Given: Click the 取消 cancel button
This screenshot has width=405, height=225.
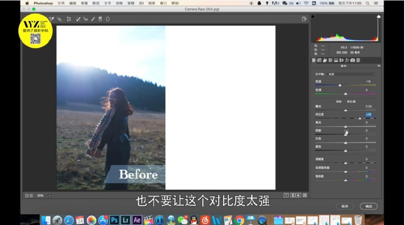Looking at the screenshot, I should (x=345, y=206).
